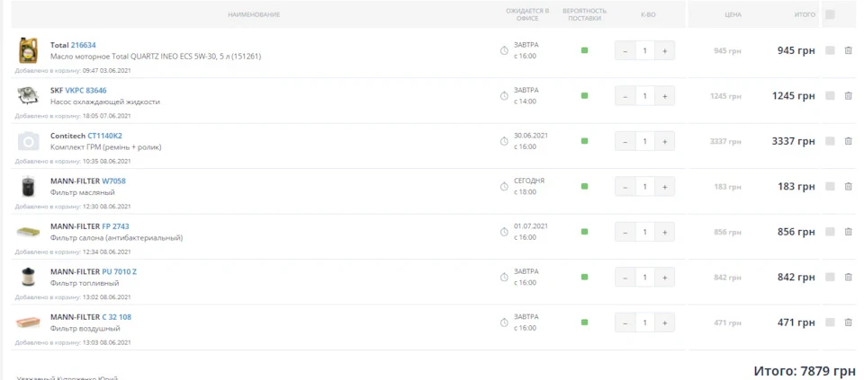
Task: Decrease quantity of Total 216634 oil
Action: click(x=625, y=50)
